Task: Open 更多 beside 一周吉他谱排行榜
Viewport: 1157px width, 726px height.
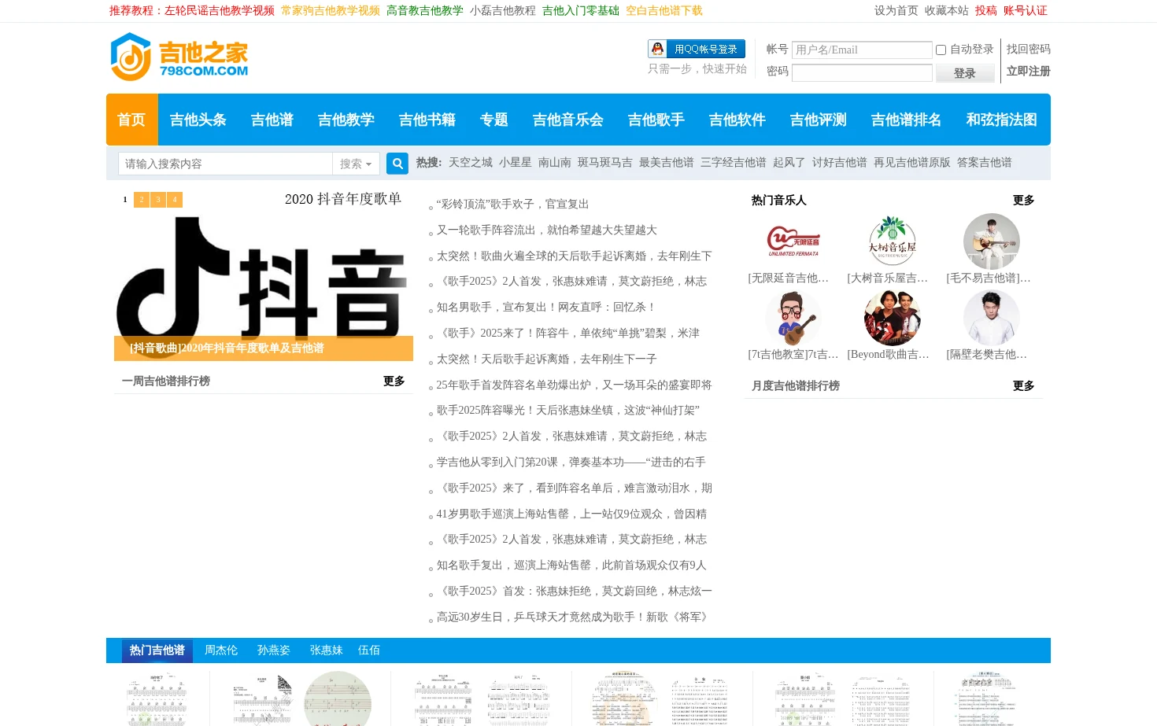Action: tap(394, 381)
